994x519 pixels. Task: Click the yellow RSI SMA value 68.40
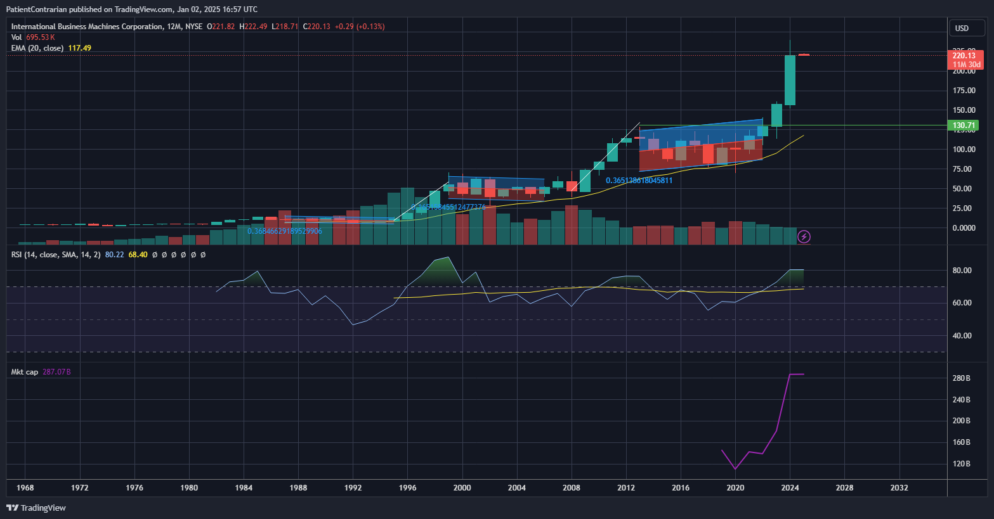(138, 255)
